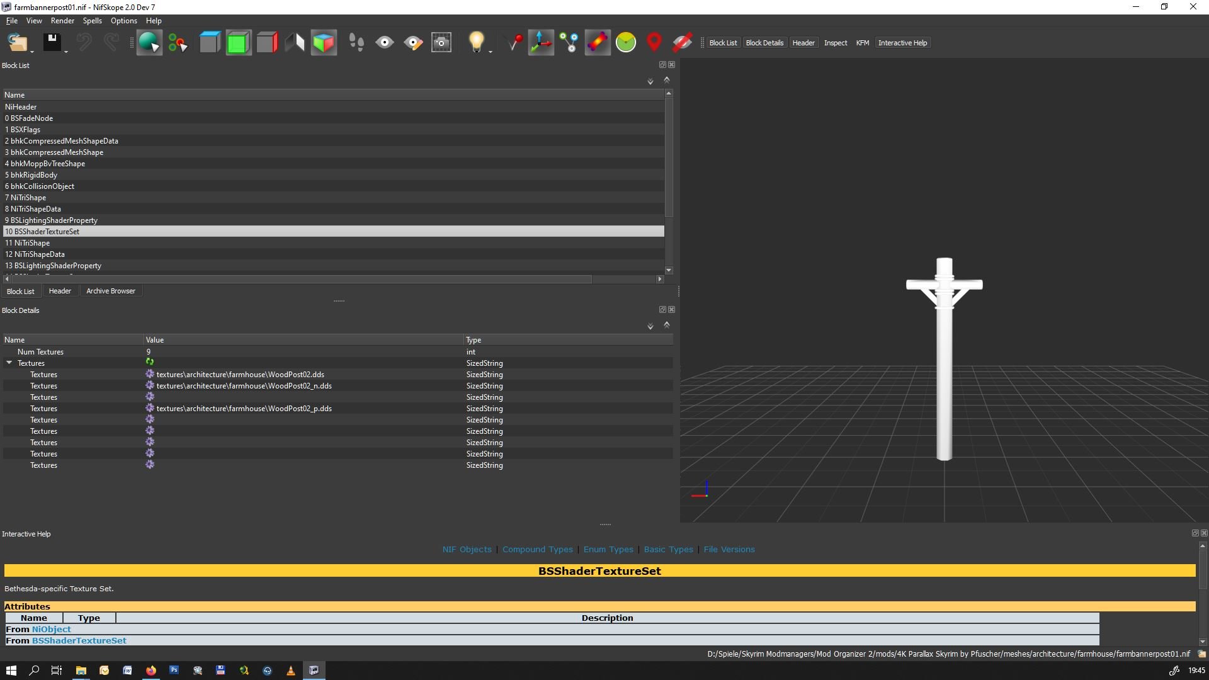The width and height of the screenshot is (1209, 680).
Task: Activate the Select Object sphere tool
Action: pos(149,43)
